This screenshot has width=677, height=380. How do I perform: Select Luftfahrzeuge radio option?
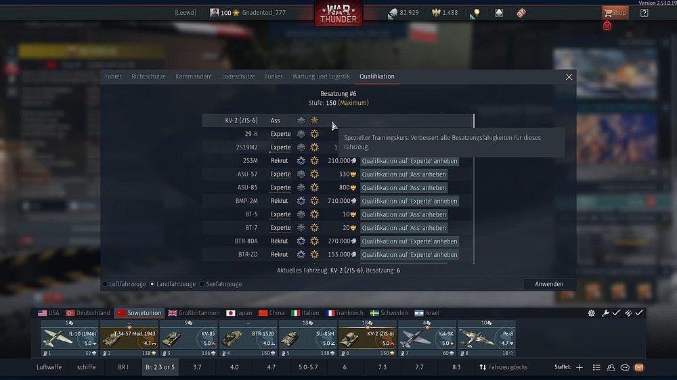click(124, 284)
